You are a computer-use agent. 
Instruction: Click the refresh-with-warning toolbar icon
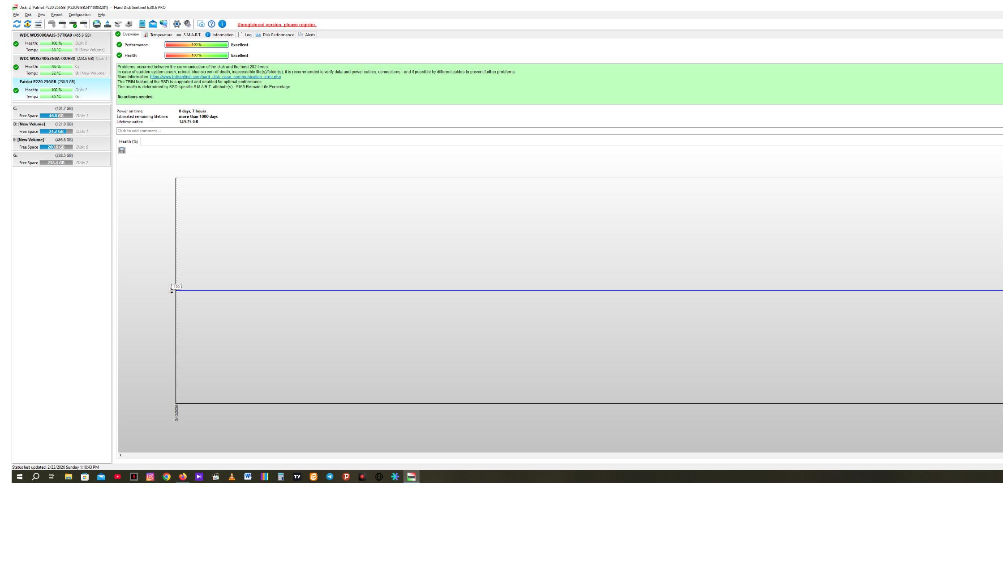(x=28, y=24)
